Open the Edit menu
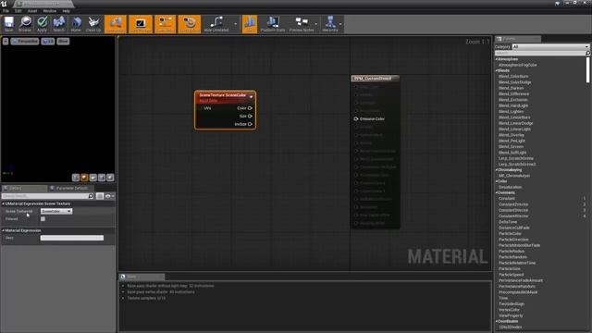 pos(18,11)
